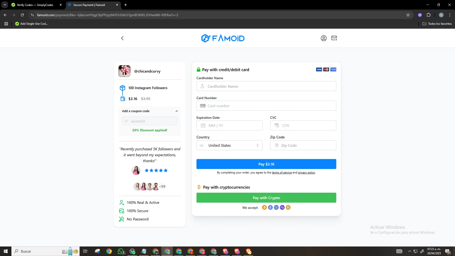Open the Chrome three-dot menu
Viewport: 455px width, 256px height.
(x=450, y=15)
